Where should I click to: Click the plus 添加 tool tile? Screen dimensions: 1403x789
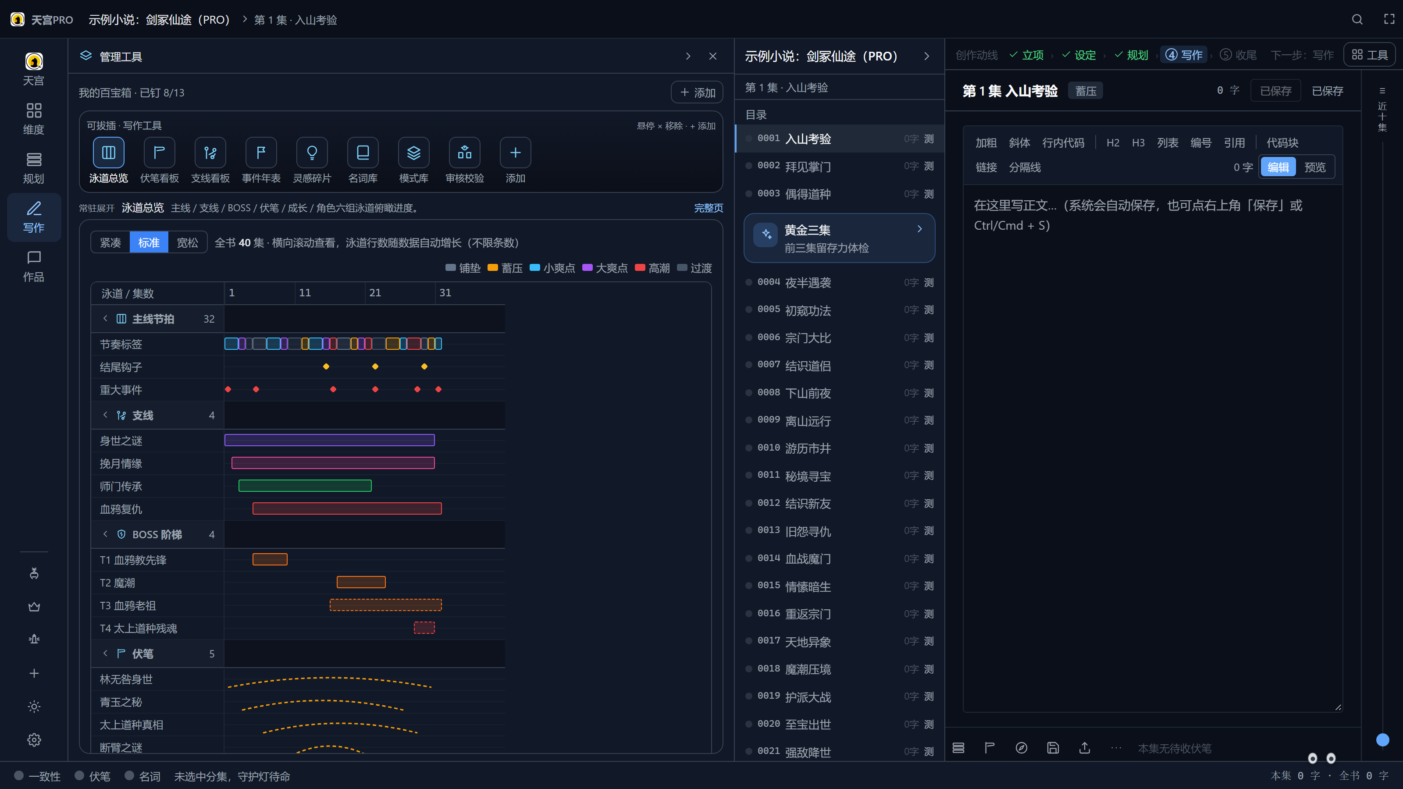(515, 153)
